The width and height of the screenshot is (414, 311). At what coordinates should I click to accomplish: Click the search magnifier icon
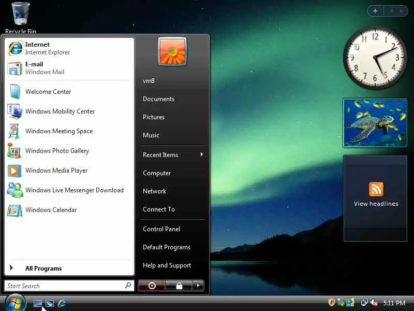pos(128,286)
